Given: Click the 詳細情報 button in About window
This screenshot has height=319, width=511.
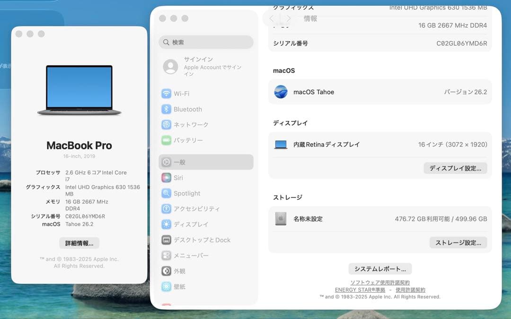Looking at the screenshot, I should (79, 243).
